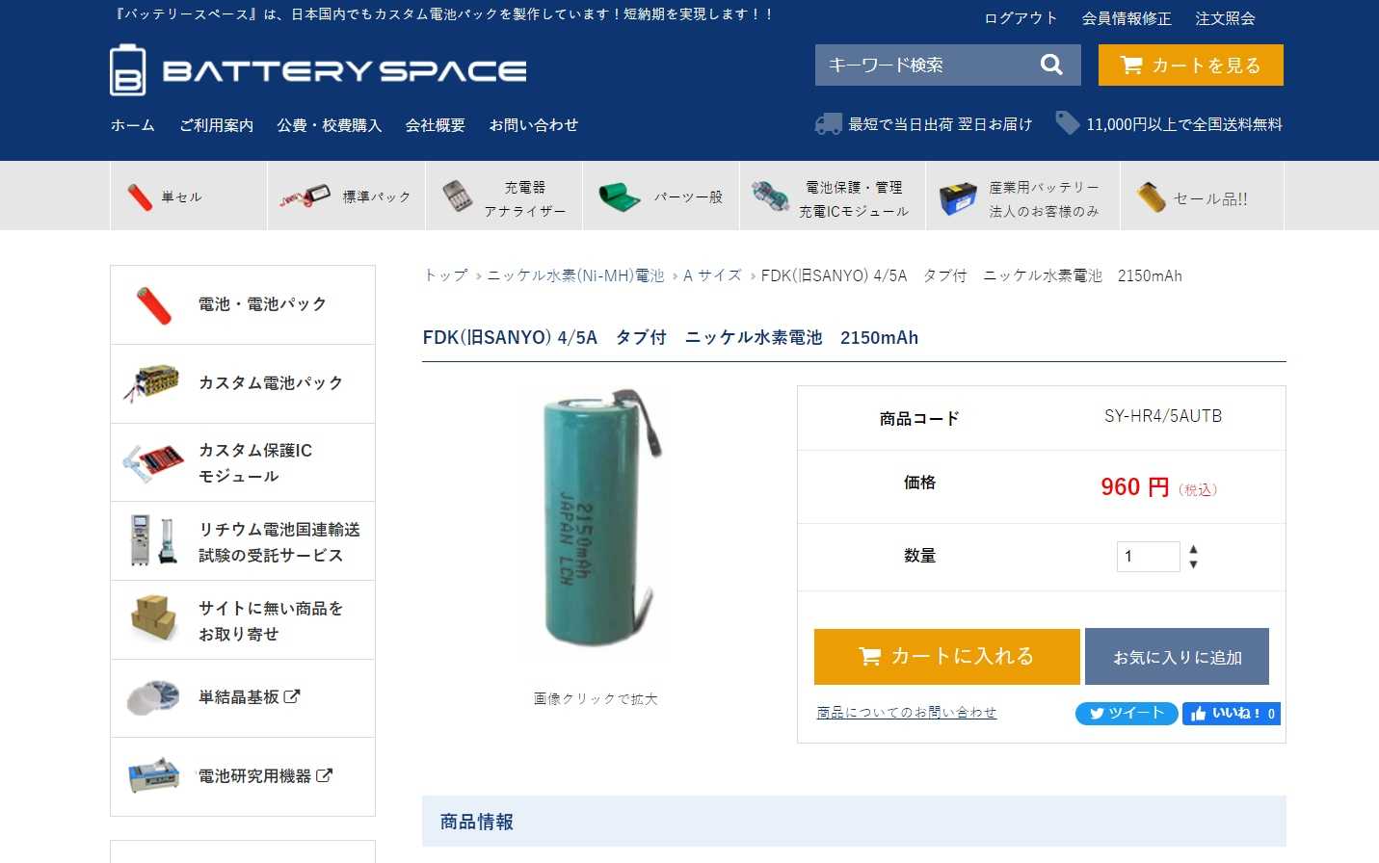1379x863 pixels.
Task: Open the 標準パック category icon
Action: [305, 196]
